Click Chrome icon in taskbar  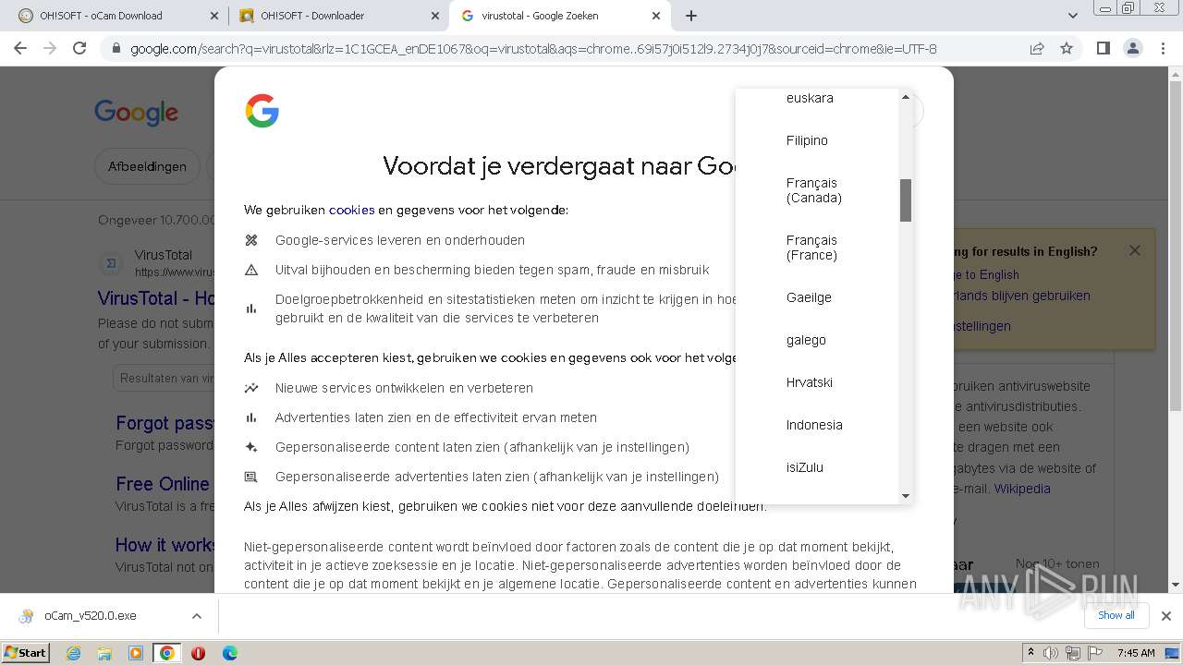(166, 653)
